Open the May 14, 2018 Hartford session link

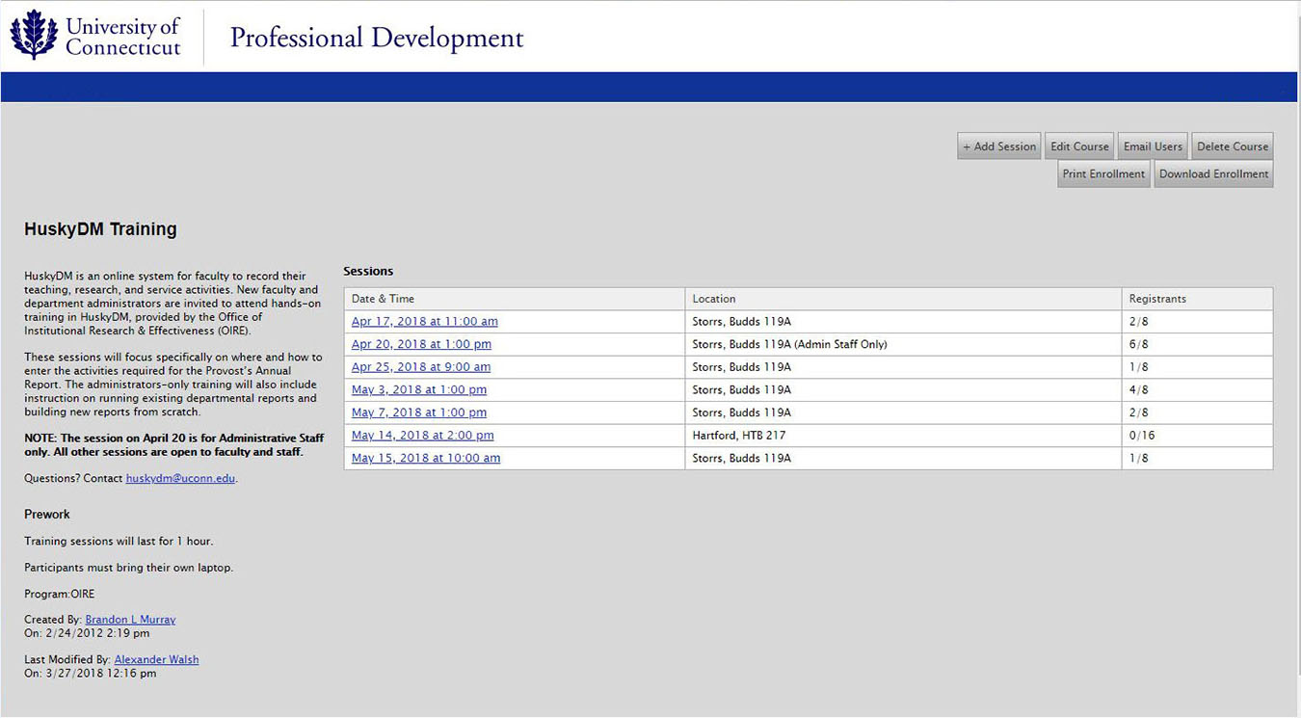(x=422, y=436)
